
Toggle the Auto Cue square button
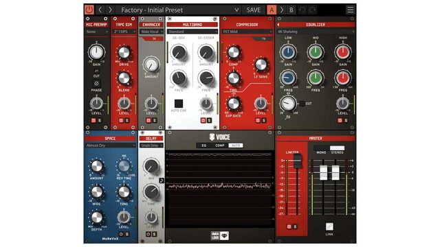179,104
